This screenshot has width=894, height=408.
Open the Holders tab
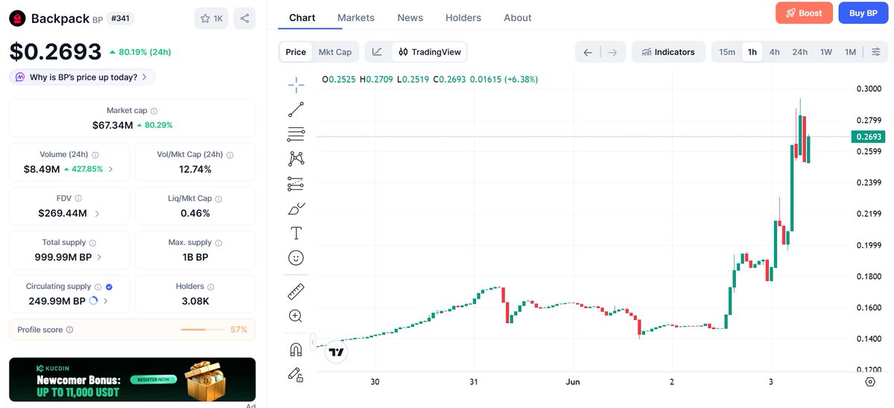pos(463,18)
